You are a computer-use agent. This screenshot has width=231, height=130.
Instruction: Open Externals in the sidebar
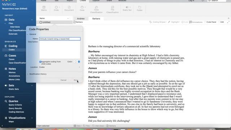coord(13,34)
